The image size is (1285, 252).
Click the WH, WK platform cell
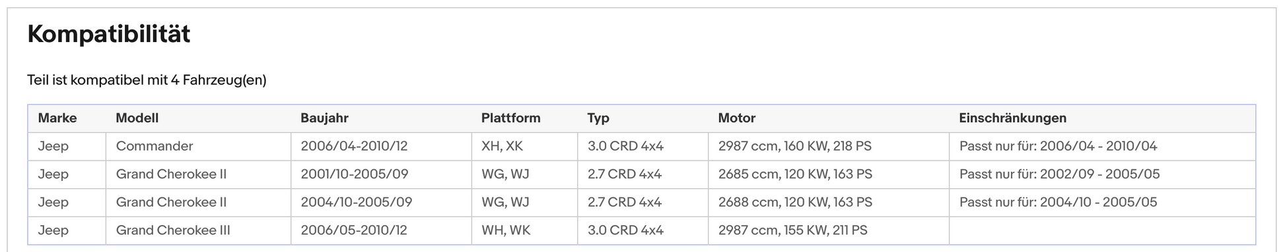pyautogui.click(x=524, y=230)
